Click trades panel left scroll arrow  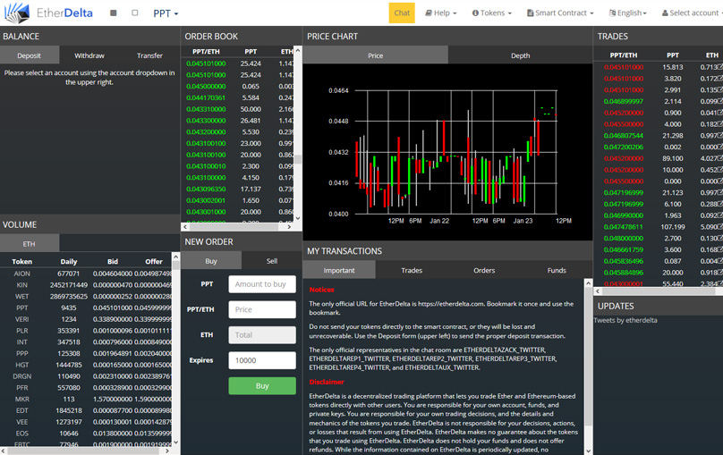point(598,291)
